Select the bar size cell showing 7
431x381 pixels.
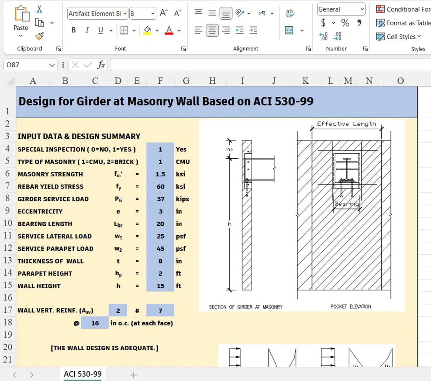(160, 311)
